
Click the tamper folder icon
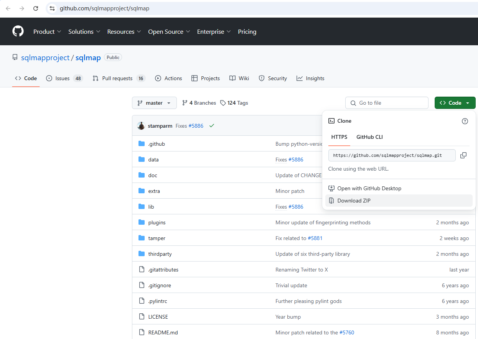[x=142, y=238]
